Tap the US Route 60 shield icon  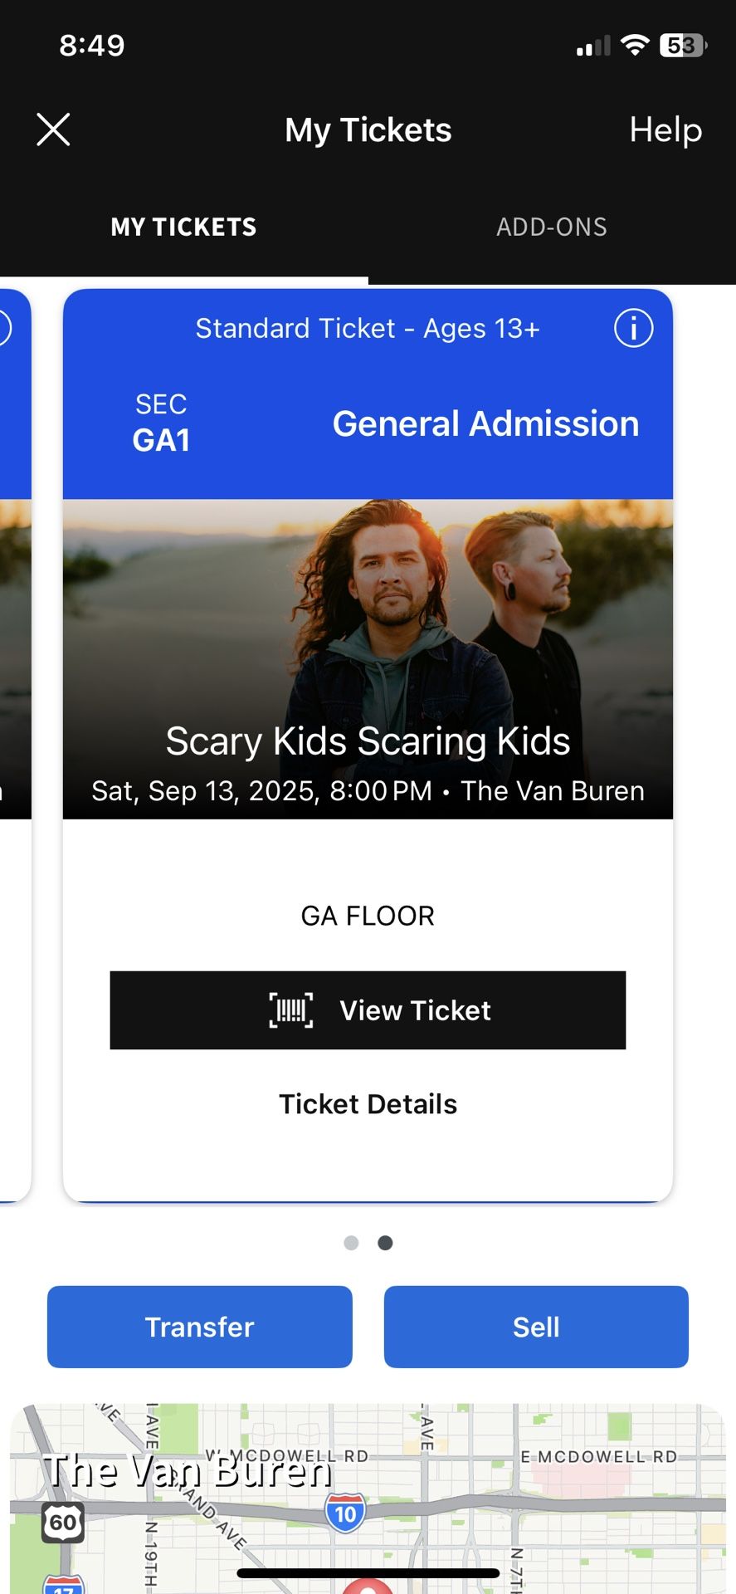63,1522
